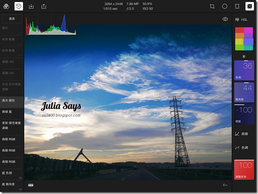
Task: Select the 高光 顏色 history step
Action: [12, 102]
